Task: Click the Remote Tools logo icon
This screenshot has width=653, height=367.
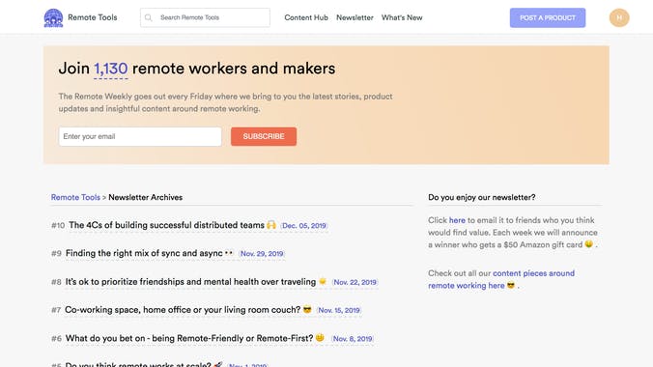Action: [x=53, y=18]
